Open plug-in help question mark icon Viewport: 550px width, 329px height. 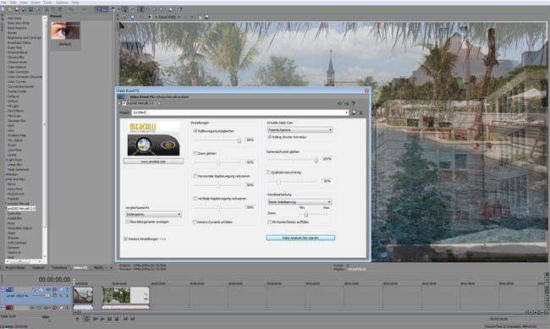[353, 103]
